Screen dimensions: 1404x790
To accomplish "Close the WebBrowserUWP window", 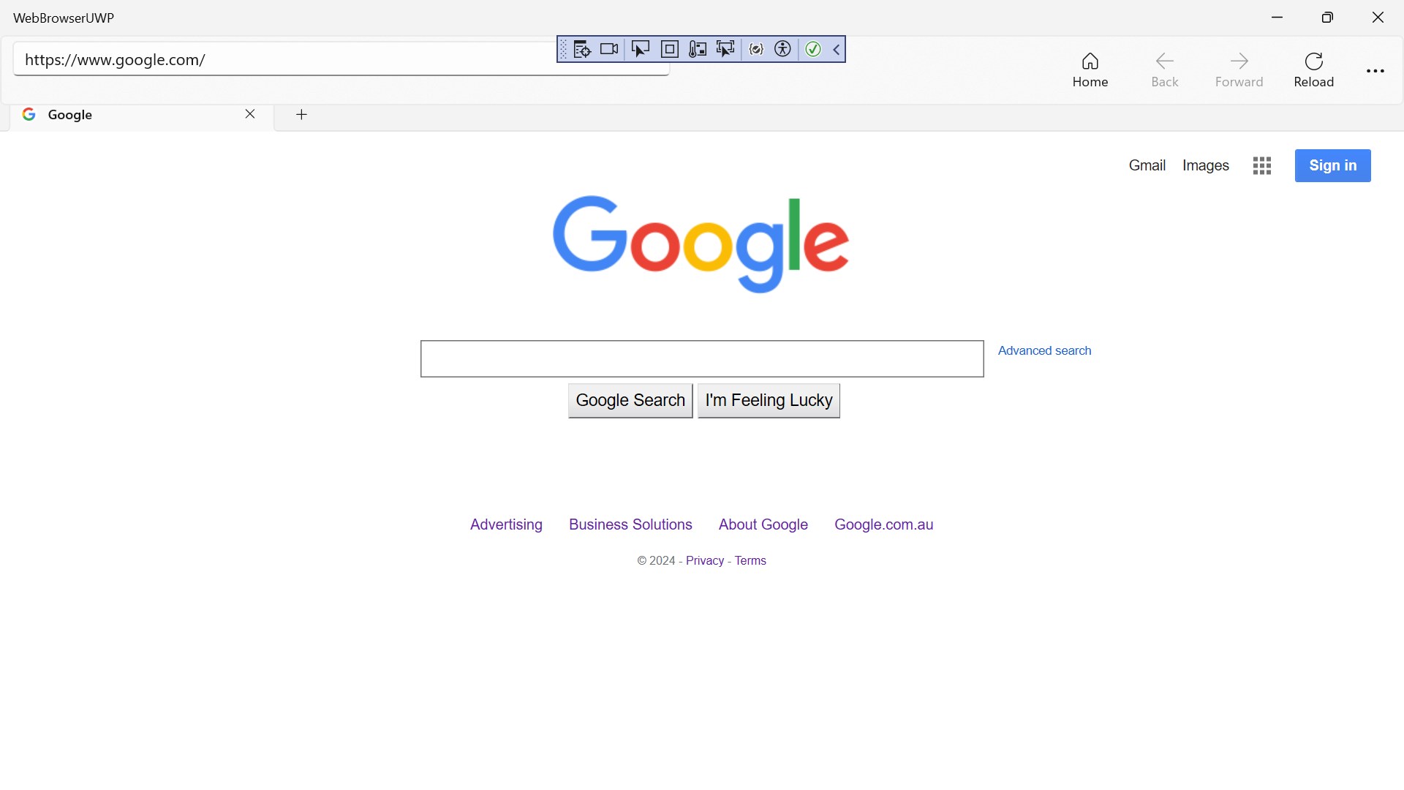I will tap(1378, 18).
